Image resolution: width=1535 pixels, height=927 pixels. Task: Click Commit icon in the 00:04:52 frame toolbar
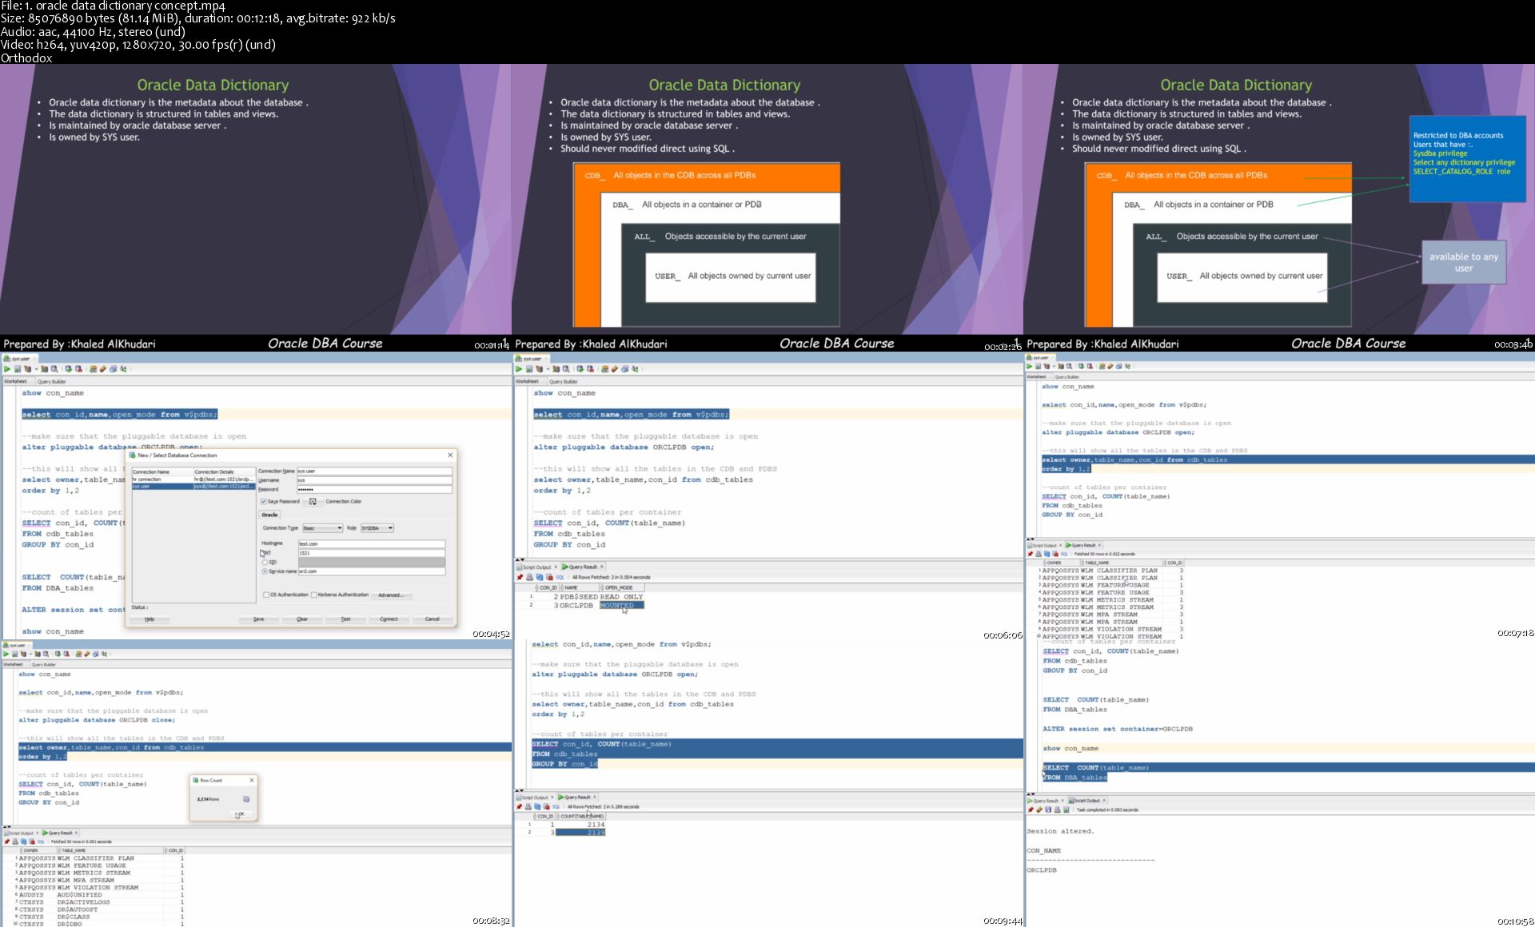pos(69,369)
